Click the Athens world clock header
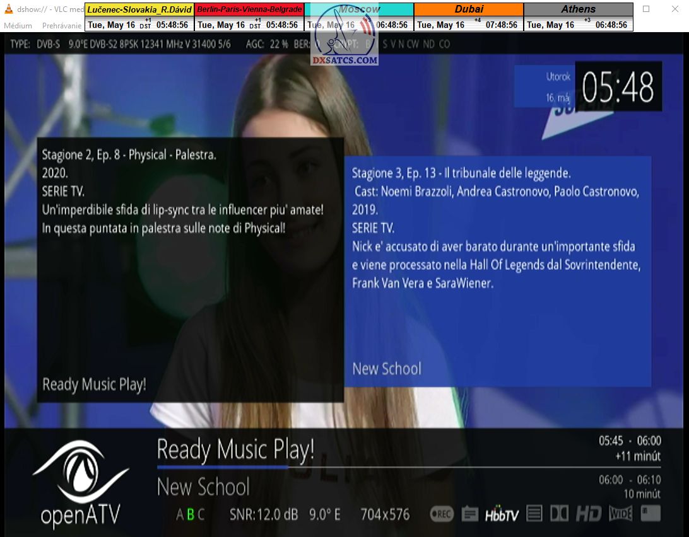This screenshot has height=537, width=689. (578, 9)
